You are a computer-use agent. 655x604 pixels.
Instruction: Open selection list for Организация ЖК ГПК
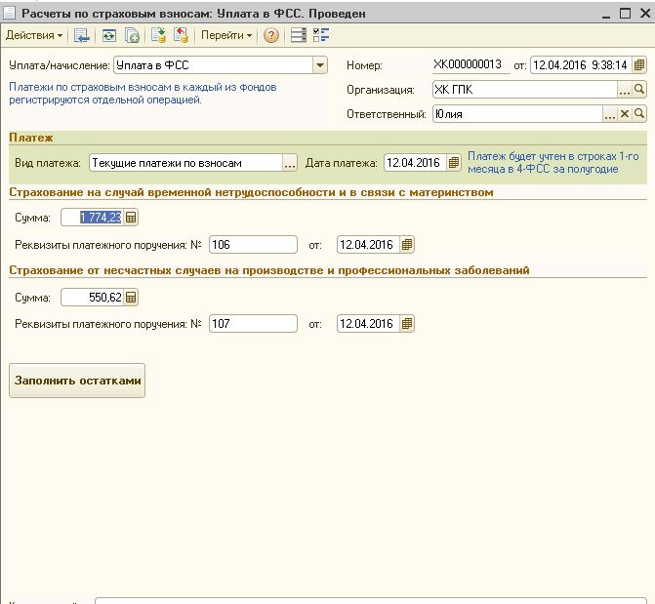tap(625, 90)
